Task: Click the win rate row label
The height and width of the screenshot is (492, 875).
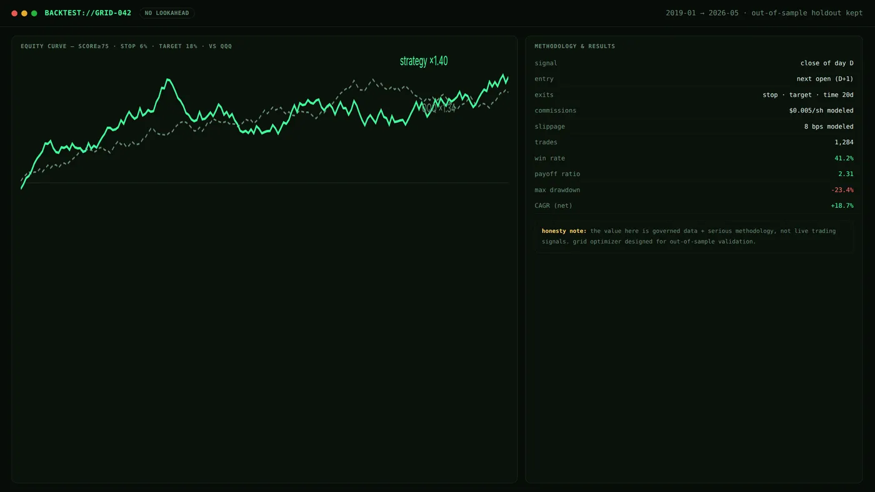Action: (x=549, y=159)
